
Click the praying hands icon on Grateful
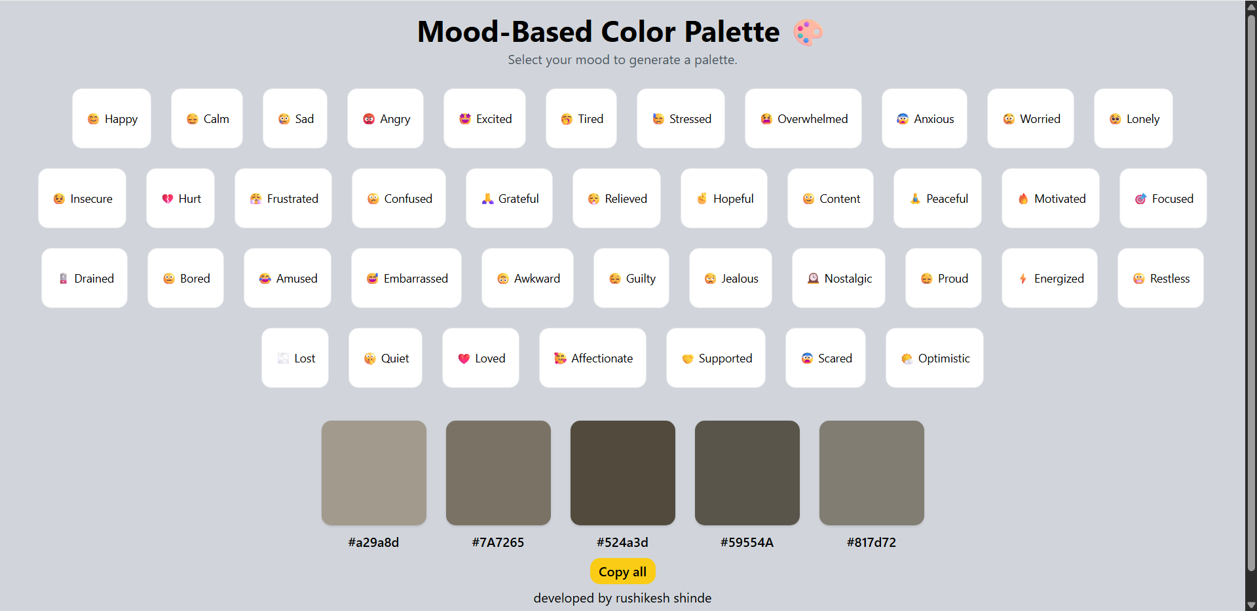[x=487, y=199]
